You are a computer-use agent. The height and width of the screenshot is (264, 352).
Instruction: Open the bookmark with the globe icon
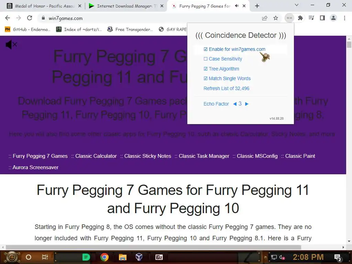(173, 30)
